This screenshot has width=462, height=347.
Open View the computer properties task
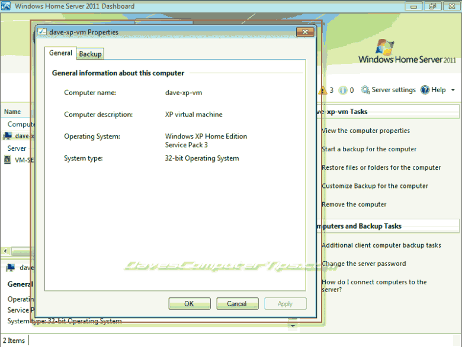pos(365,131)
